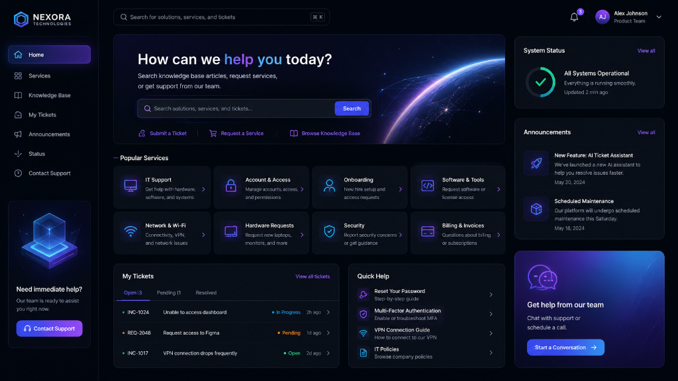
Task: Click the Reset Your Password key icon
Action: coord(363,294)
